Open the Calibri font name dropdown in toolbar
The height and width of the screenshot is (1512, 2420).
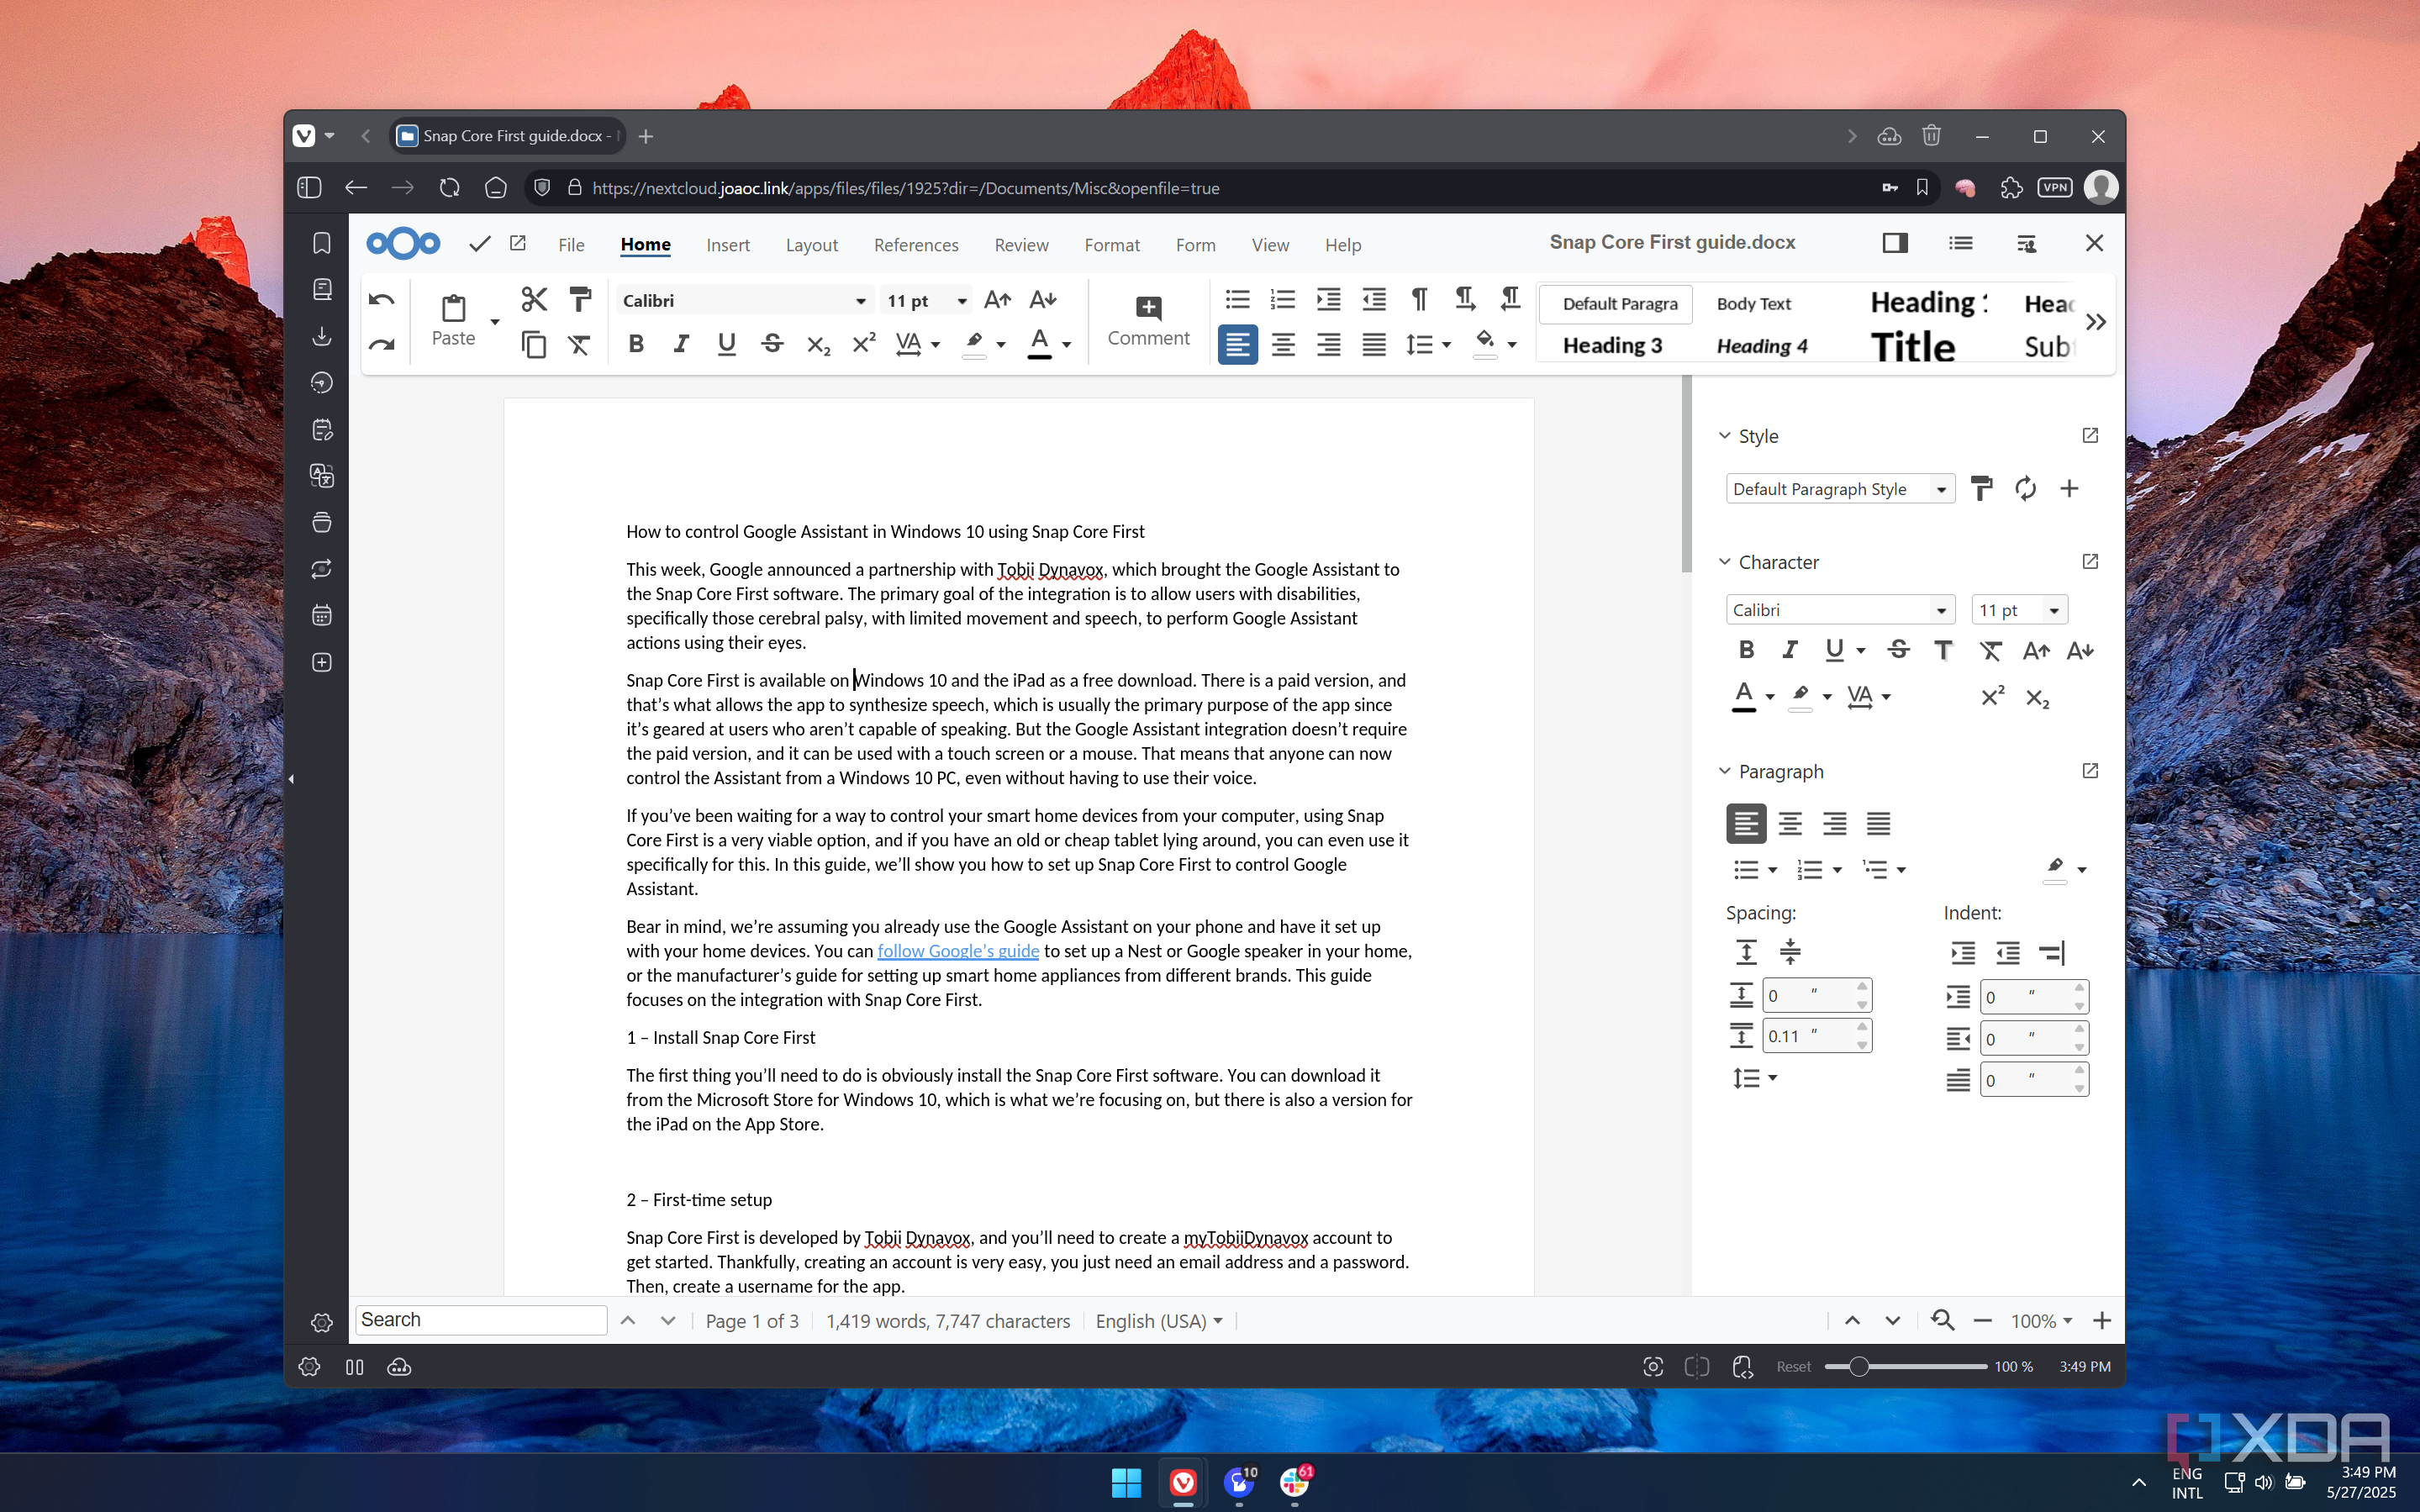coord(860,301)
